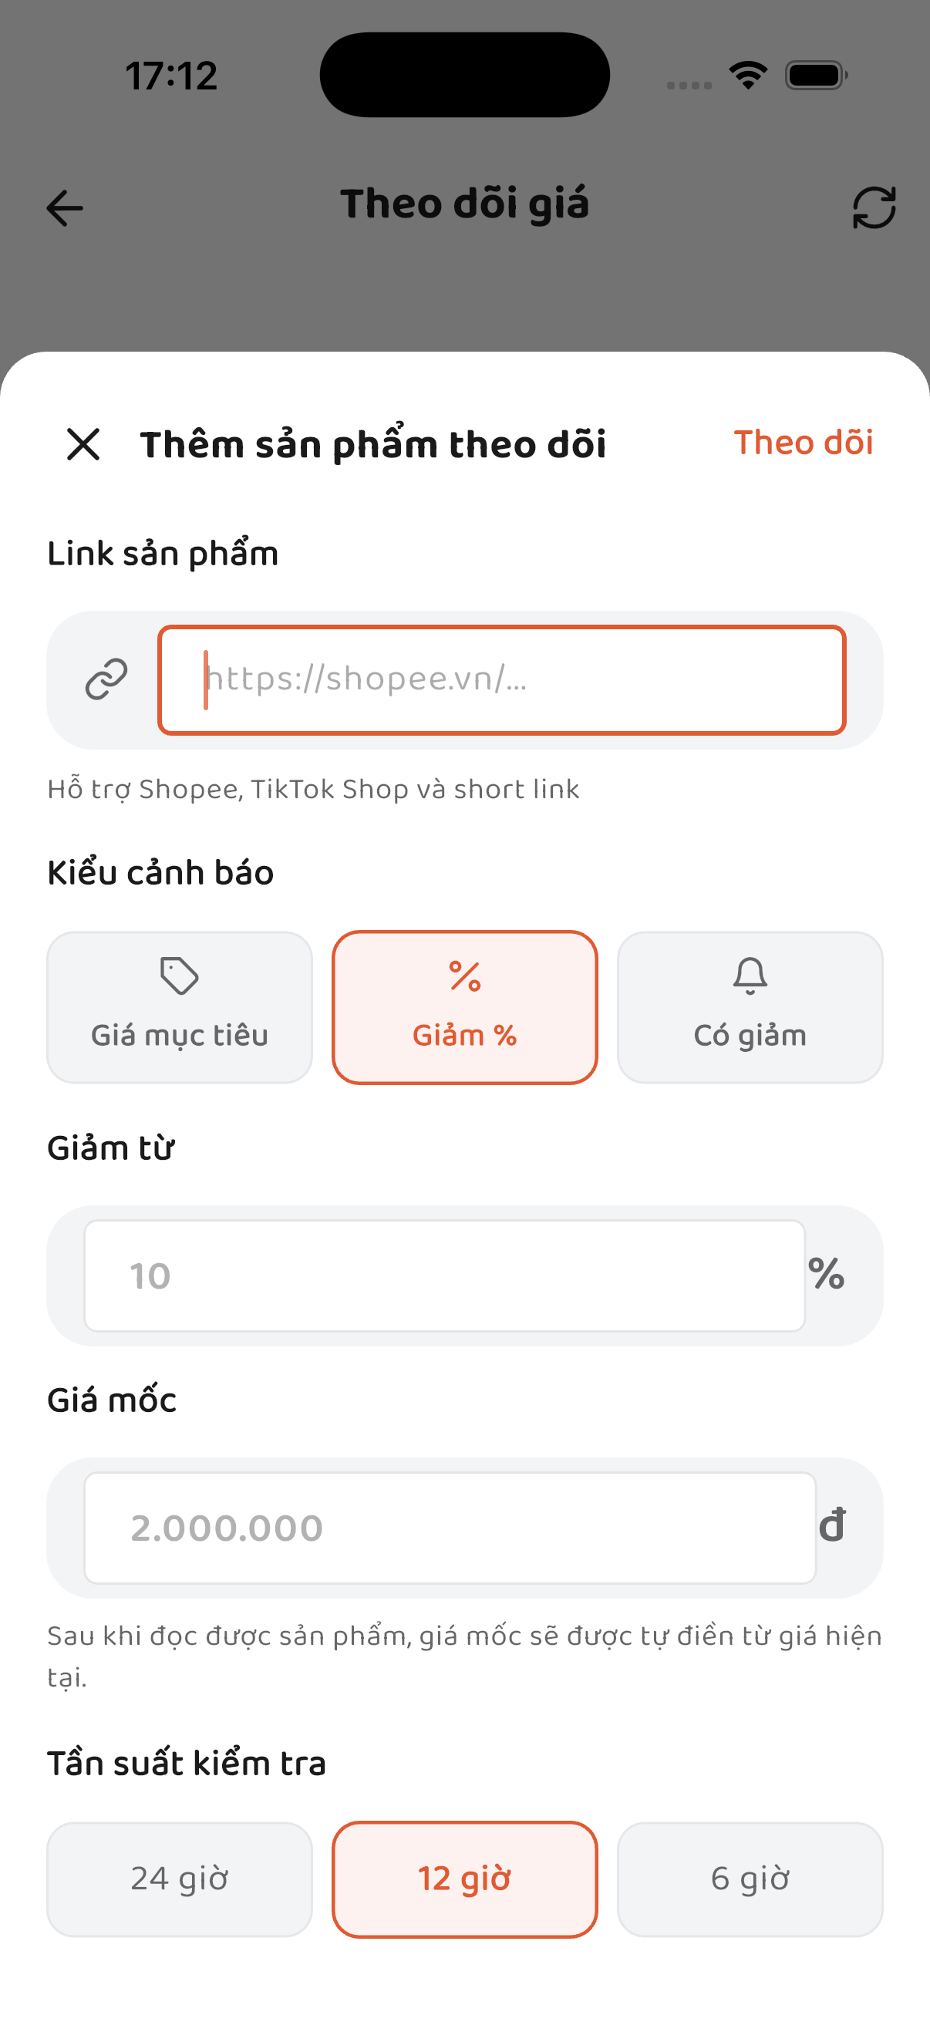This screenshot has height=2022, width=930.
Task: Tap the percent icon in Giảm % card
Action: tap(464, 976)
